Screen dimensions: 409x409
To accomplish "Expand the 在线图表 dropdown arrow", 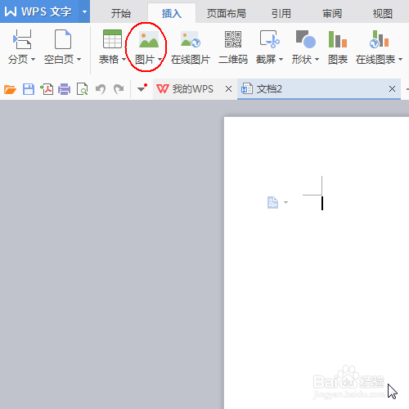I will coord(400,59).
